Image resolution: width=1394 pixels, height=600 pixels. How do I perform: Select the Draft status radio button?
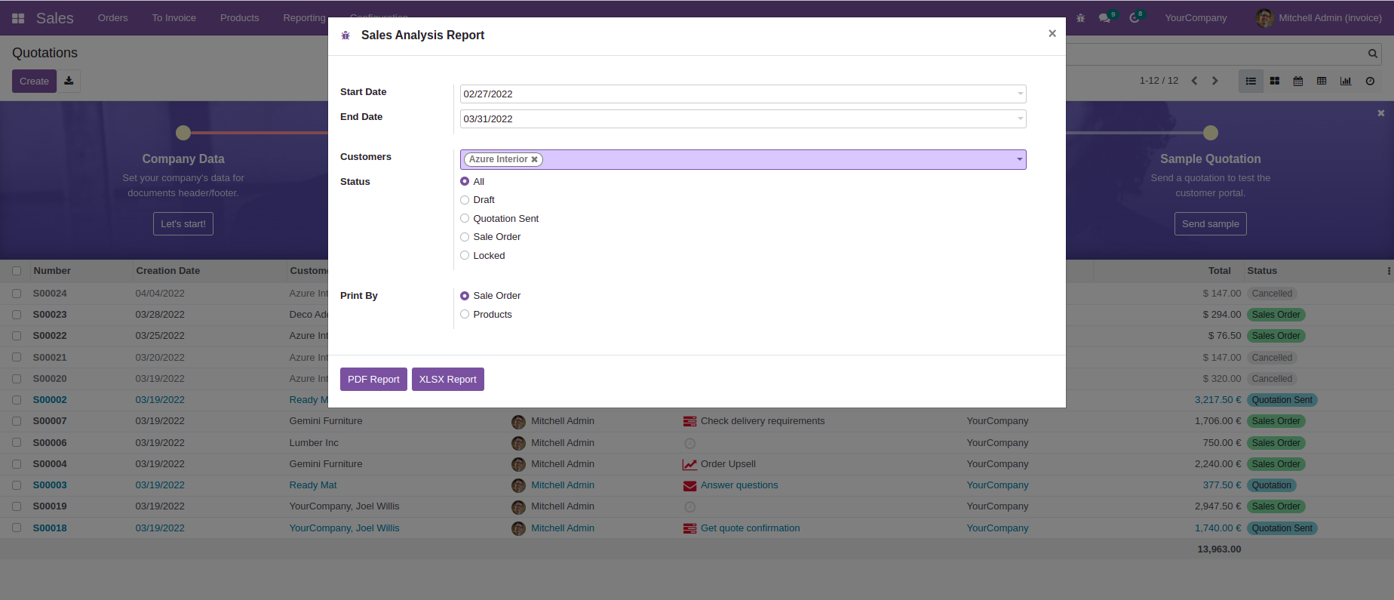(465, 200)
